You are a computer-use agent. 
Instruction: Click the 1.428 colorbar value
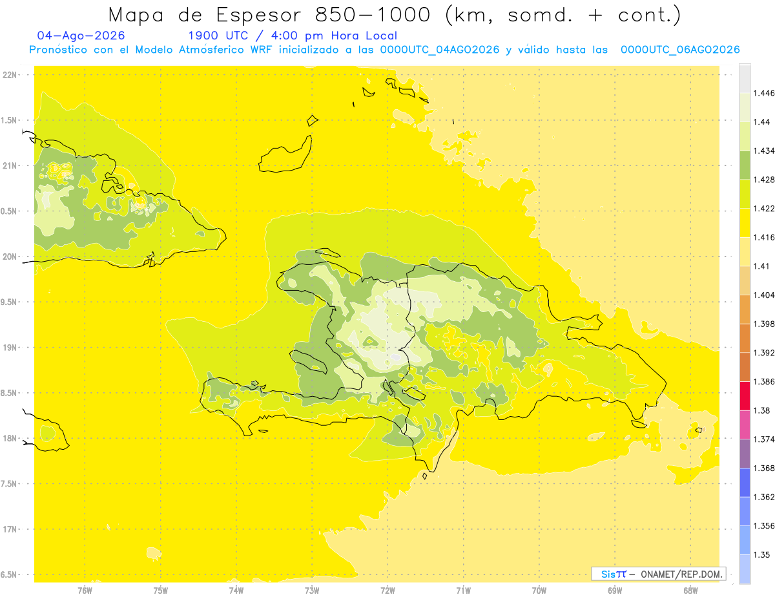(x=764, y=180)
